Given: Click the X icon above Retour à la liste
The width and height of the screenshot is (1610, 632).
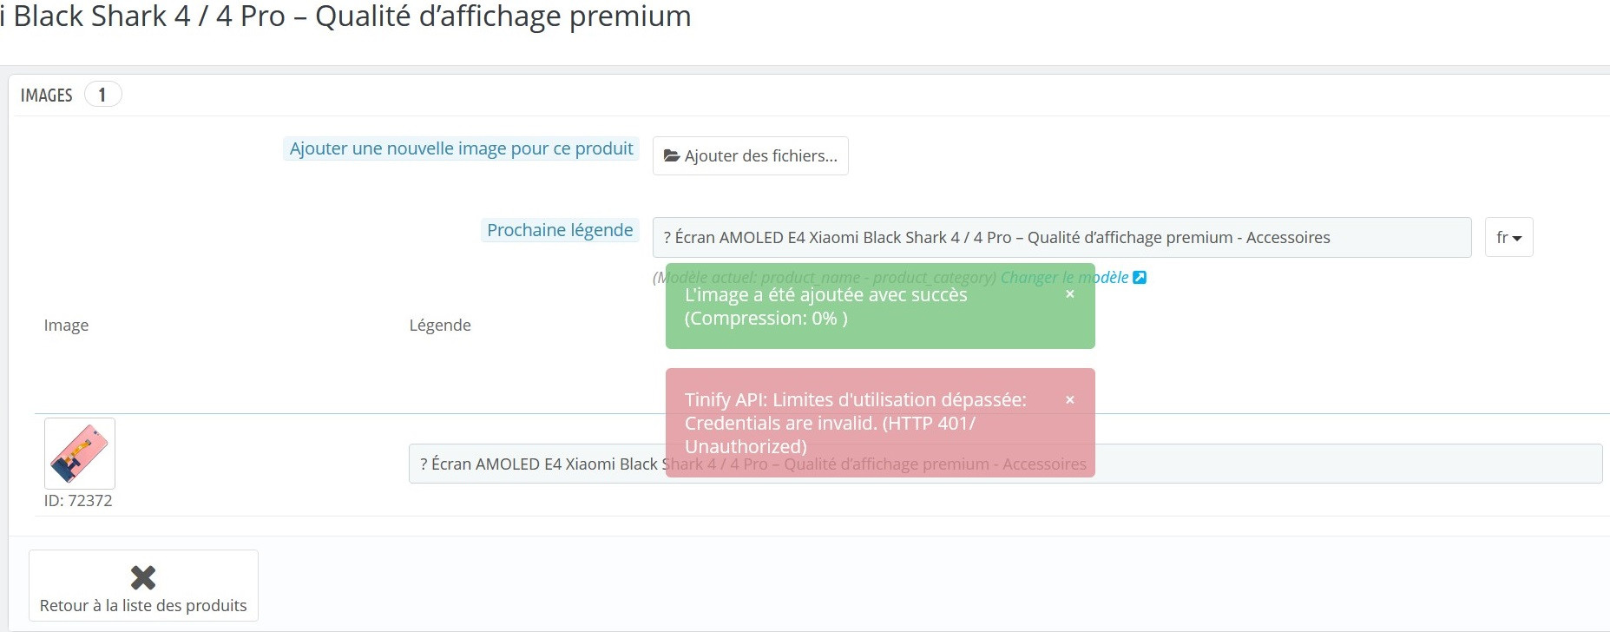Looking at the screenshot, I should click(x=143, y=577).
